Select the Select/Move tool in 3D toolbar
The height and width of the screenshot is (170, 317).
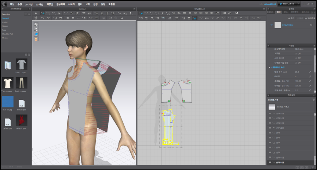click(43, 13)
